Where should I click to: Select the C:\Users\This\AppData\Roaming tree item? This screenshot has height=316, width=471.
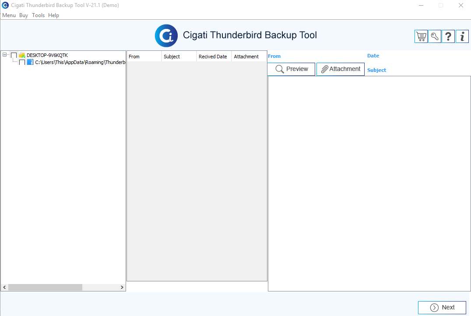80,62
